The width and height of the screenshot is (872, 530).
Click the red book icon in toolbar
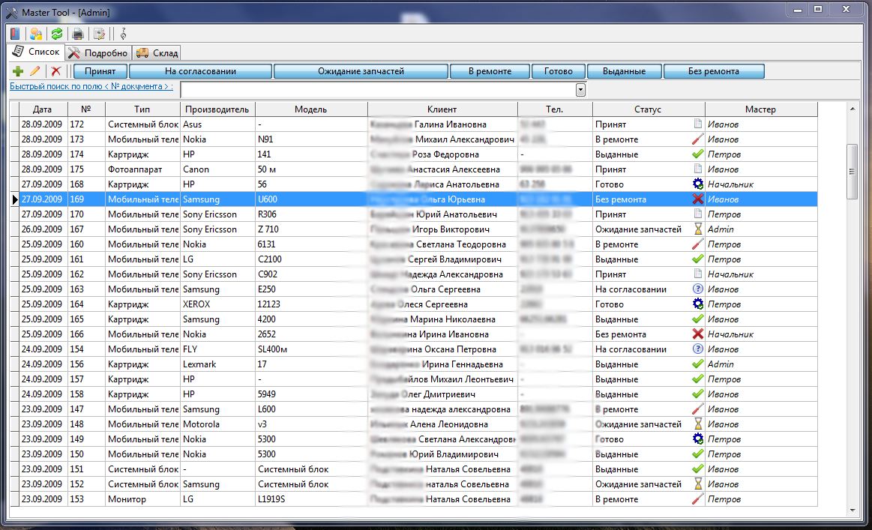[x=15, y=34]
